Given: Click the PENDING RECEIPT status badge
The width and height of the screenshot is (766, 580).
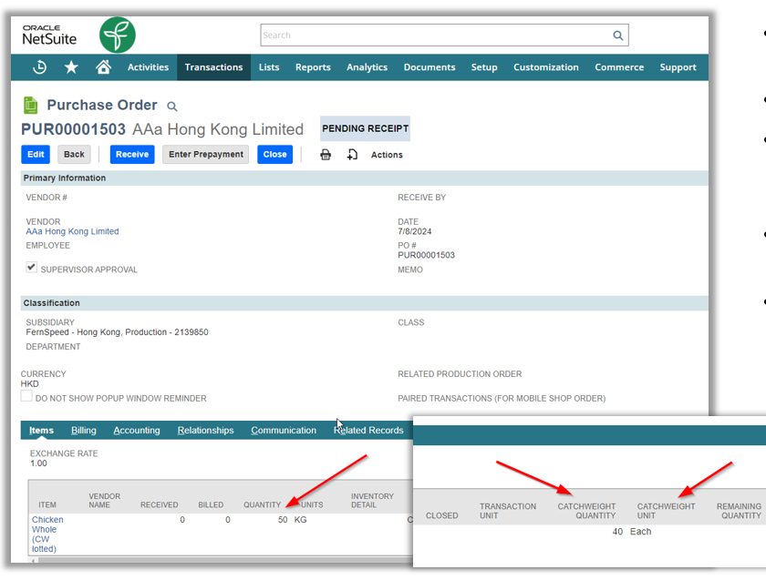Looking at the screenshot, I should [365, 128].
